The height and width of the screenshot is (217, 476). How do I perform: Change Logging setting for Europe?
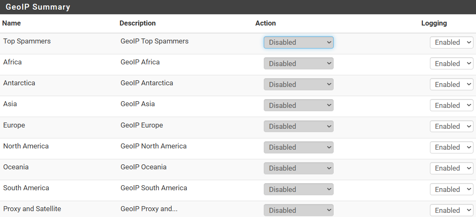pos(451,126)
